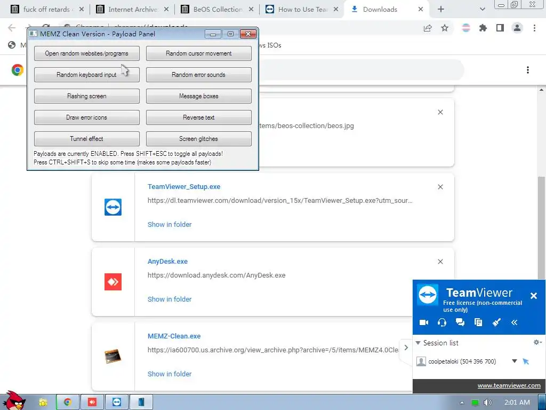Show TeamViewer_Setup.exe in folder
The image size is (546, 410).
pos(170,225)
